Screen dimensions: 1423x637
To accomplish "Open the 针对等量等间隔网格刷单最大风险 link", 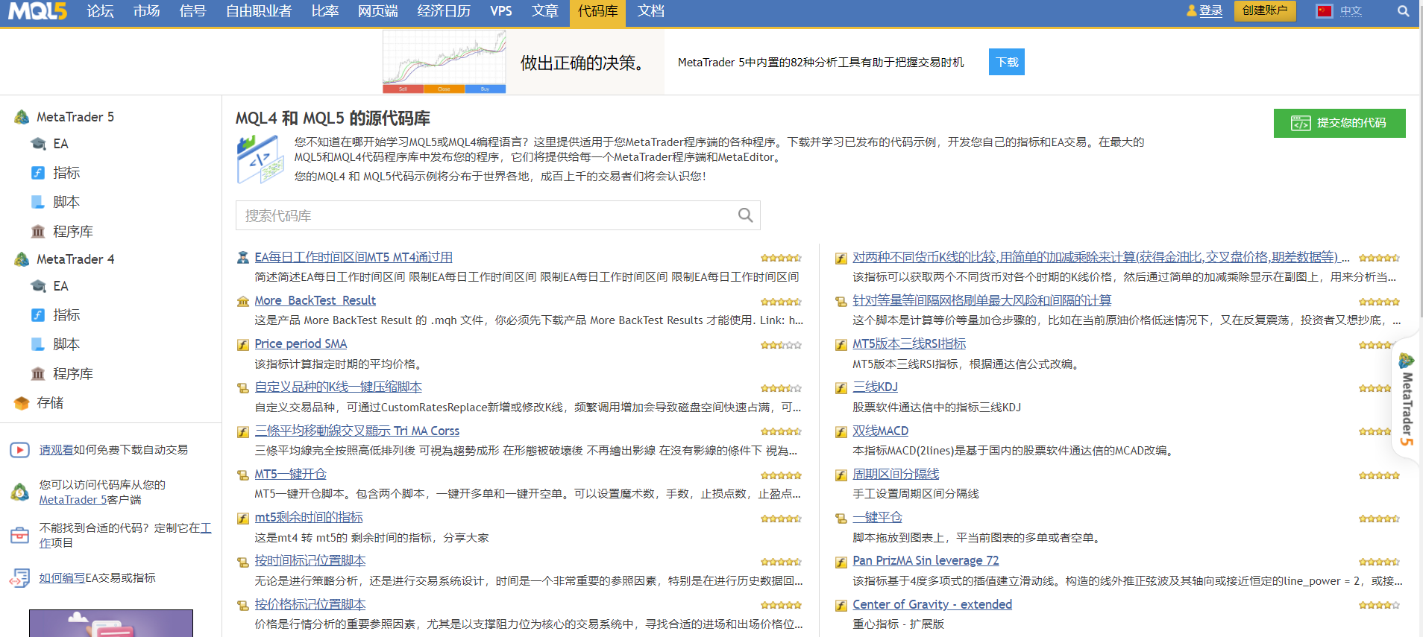I will (982, 301).
